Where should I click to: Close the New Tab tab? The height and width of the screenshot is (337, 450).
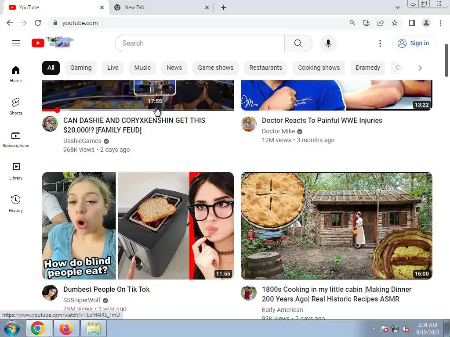coord(207,8)
